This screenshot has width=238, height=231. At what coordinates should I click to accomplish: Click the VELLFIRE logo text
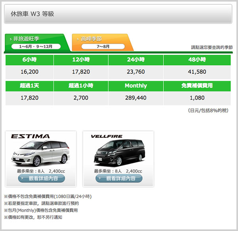click(107, 136)
